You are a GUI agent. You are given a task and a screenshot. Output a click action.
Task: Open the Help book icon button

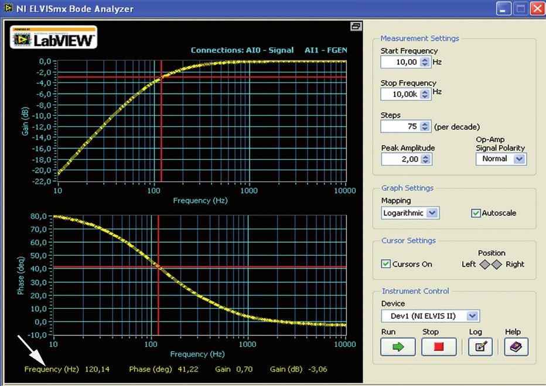coord(516,347)
